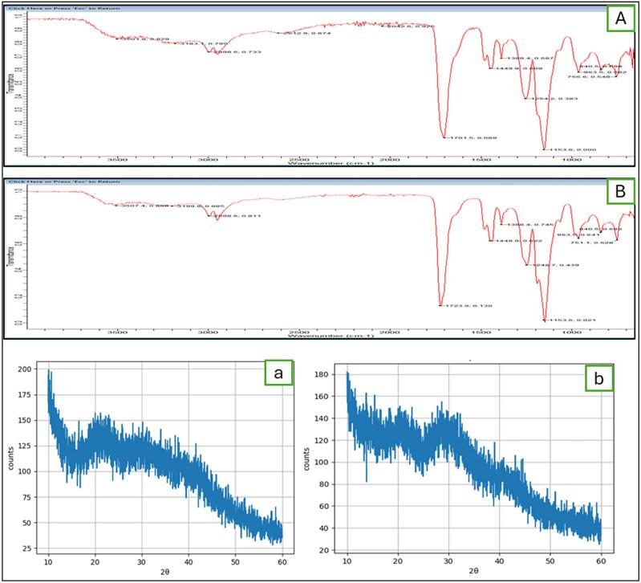Screen dimensions: 641x583
Task: Click the counts axis label of plot a
Action: [10, 463]
